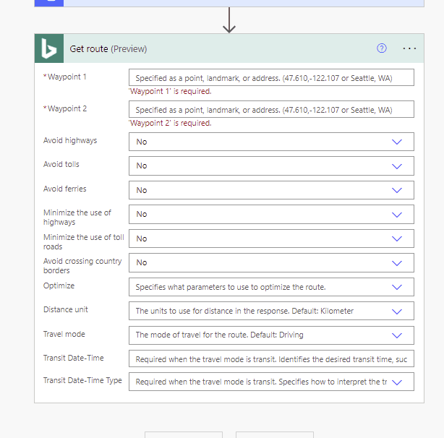The width and height of the screenshot is (444, 438).
Task: Click the Transit Date-Time label
Action: coord(73,358)
